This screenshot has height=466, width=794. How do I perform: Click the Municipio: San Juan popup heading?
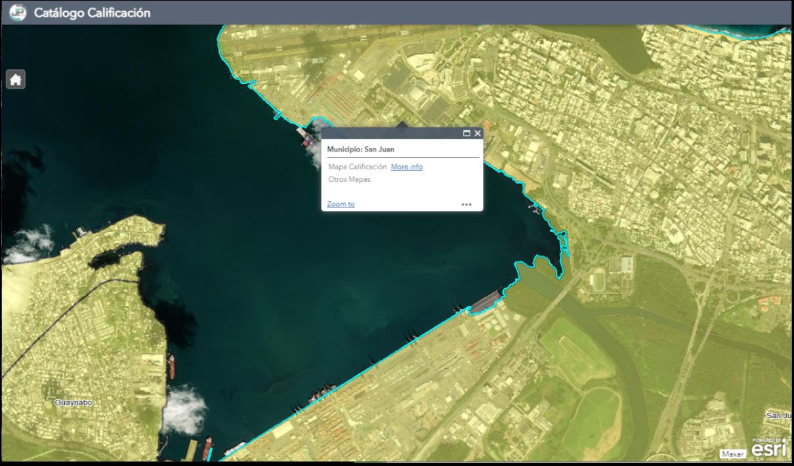pos(360,149)
